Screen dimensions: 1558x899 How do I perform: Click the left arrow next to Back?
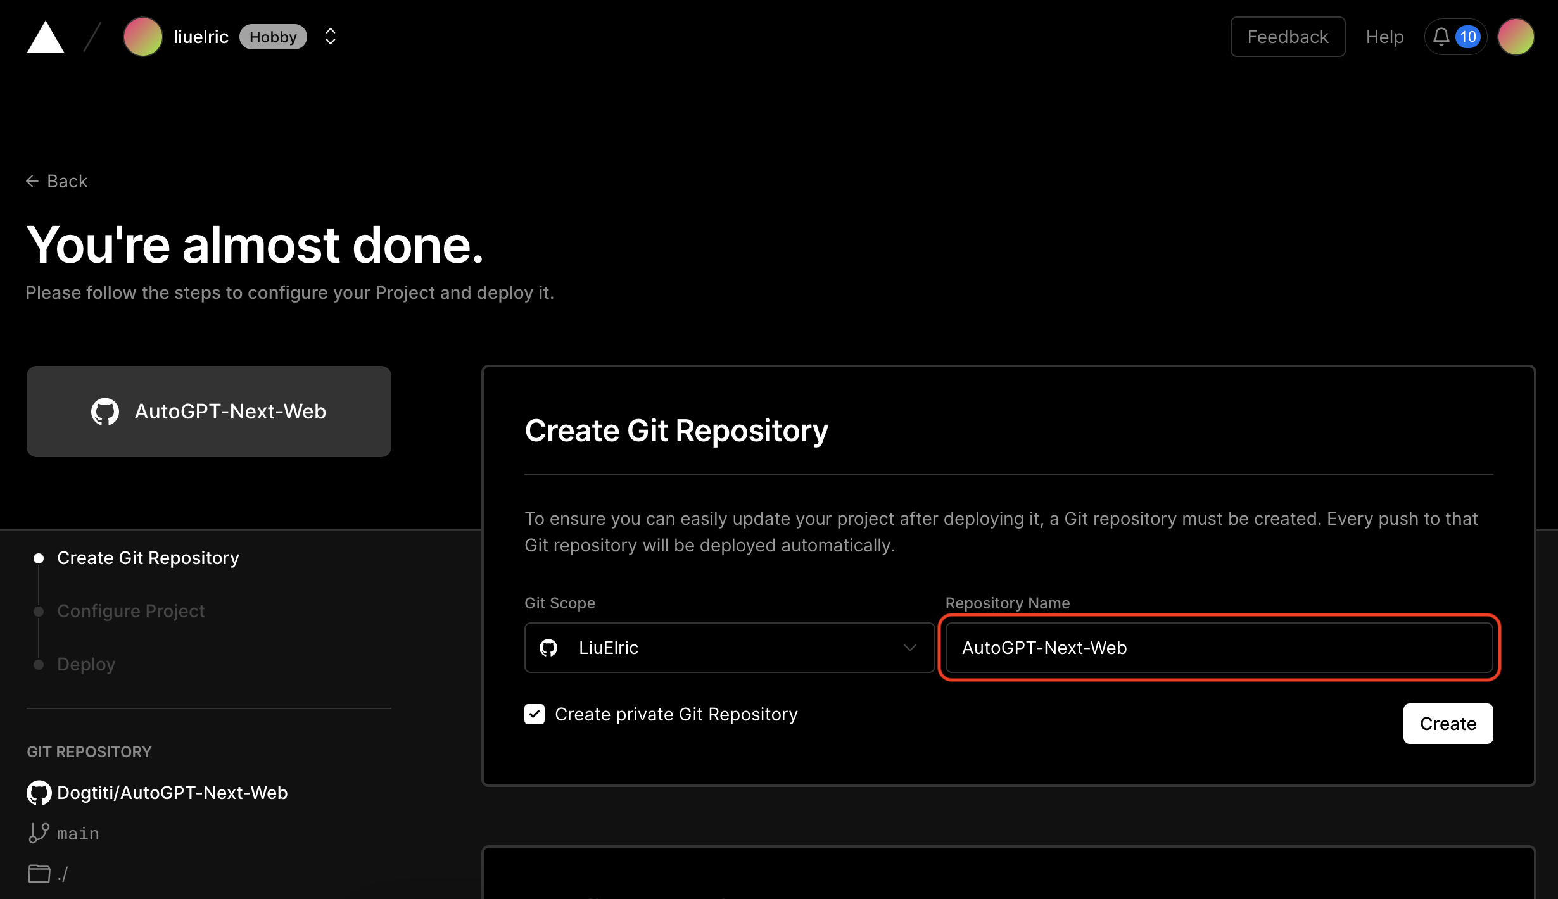[x=32, y=181]
